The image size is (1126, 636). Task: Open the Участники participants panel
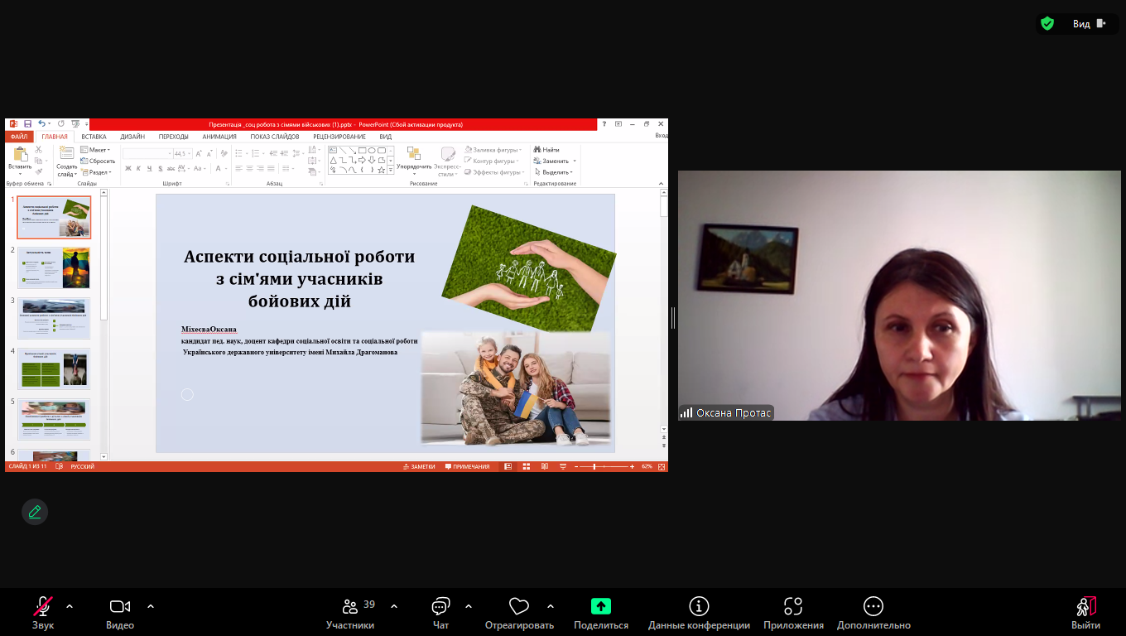[x=350, y=606]
